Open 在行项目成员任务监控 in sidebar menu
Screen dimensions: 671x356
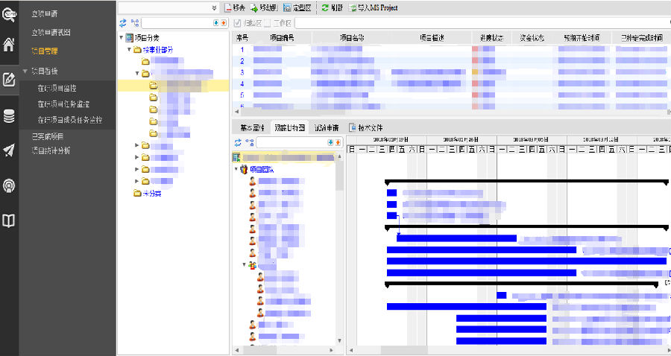point(70,120)
